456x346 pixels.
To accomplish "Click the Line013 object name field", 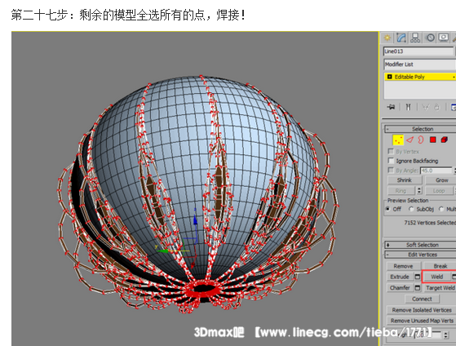I will [418, 51].
